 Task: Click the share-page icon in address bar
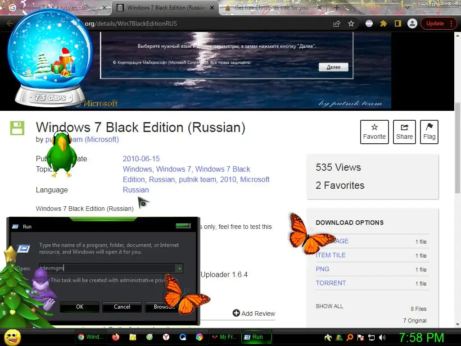click(337, 23)
